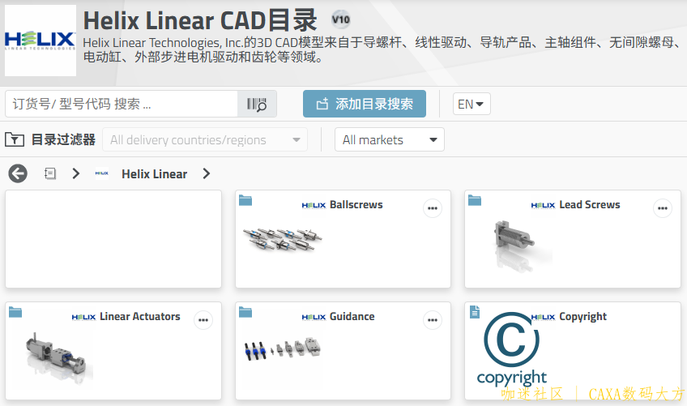Click the Helix logo beside Ballscrews
The width and height of the screenshot is (687, 406).
point(314,205)
